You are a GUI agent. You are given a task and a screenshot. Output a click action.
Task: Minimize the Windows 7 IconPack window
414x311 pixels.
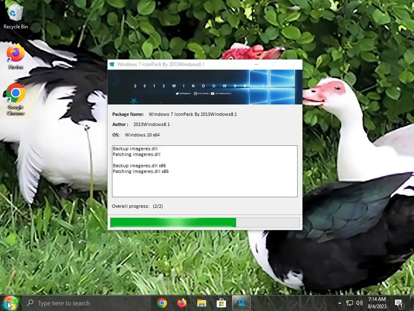coord(256,64)
